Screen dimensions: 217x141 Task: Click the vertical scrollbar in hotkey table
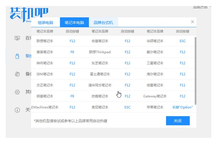click(x=195, y=70)
